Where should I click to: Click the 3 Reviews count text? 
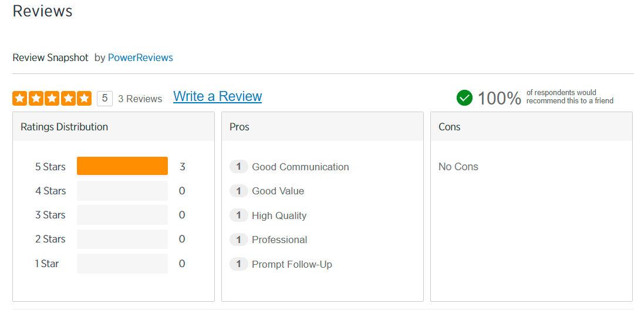point(140,99)
